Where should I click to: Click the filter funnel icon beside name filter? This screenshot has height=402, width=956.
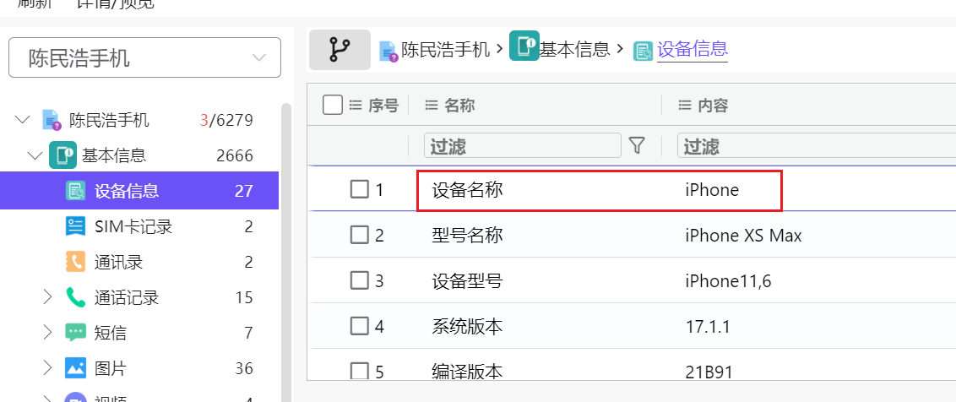pyautogui.click(x=638, y=146)
